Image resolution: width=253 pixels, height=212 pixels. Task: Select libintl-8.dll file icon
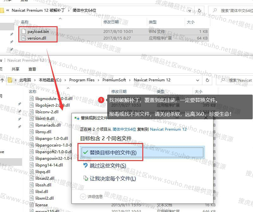coord(32,118)
